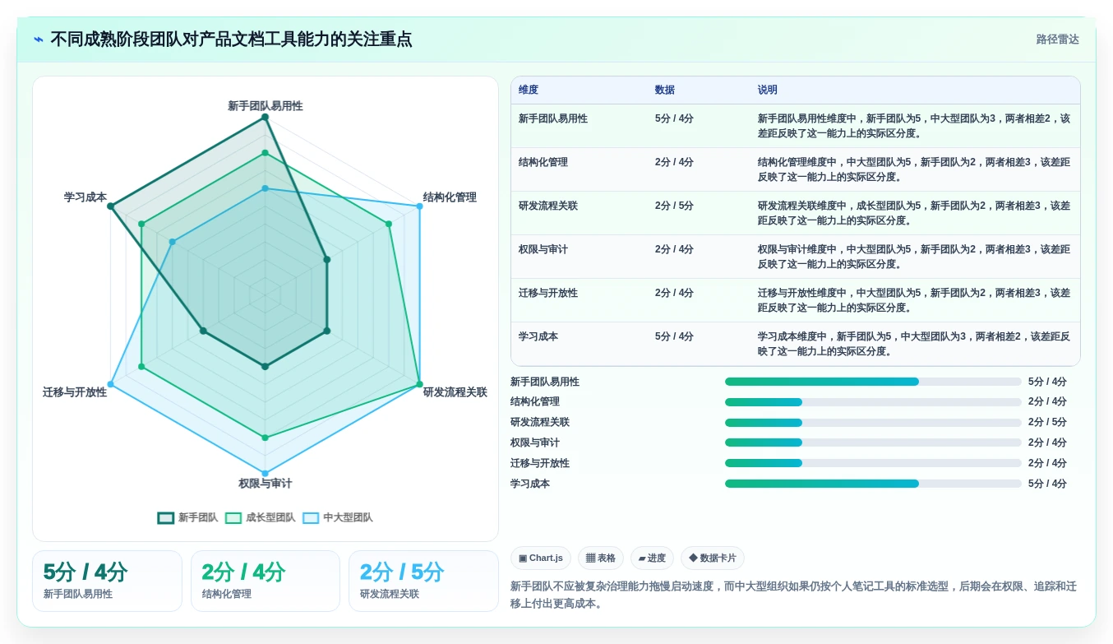This screenshot has height=644, width=1113.
Task: Click the 说明 column header
Action: coord(768,90)
